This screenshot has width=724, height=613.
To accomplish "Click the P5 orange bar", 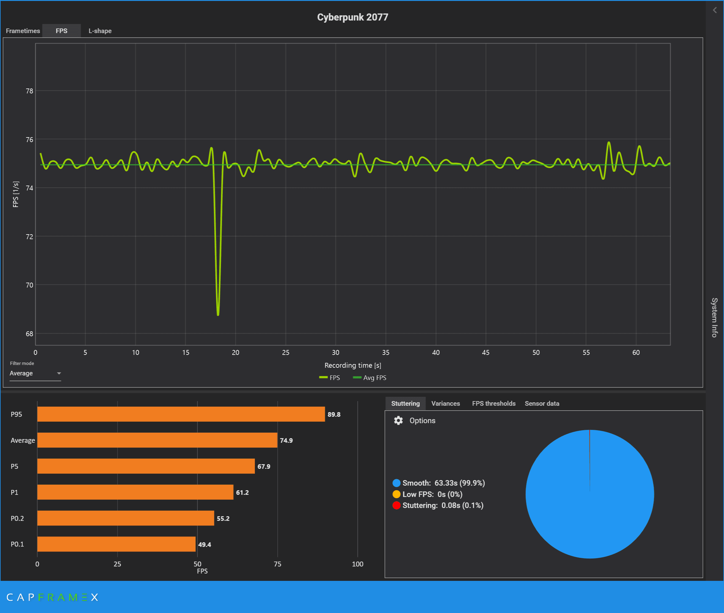I will [146, 466].
